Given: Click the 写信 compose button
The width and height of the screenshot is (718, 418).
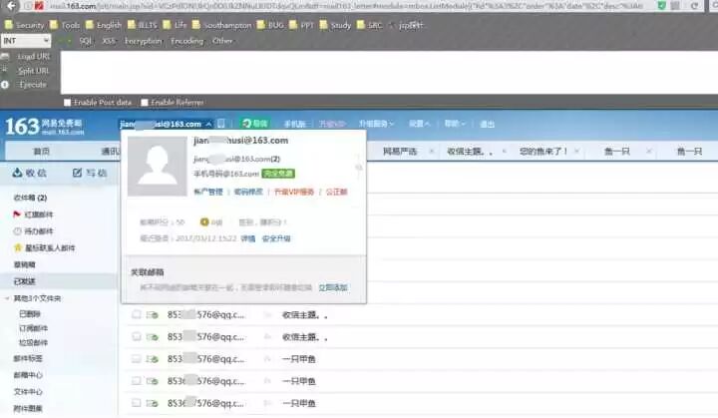Looking at the screenshot, I should (90, 173).
